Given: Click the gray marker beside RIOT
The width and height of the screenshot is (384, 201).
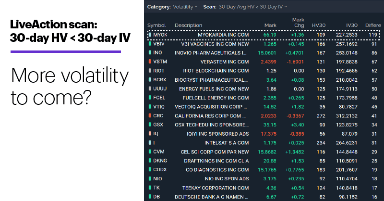Looking at the screenshot, I should point(149,71).
